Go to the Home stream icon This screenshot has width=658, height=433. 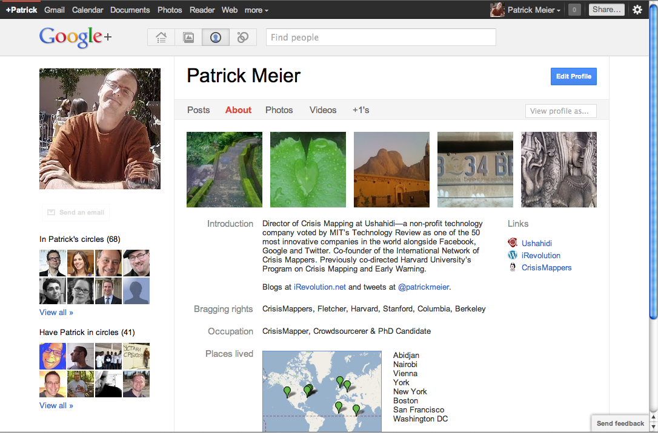click(x=161, y=37)
